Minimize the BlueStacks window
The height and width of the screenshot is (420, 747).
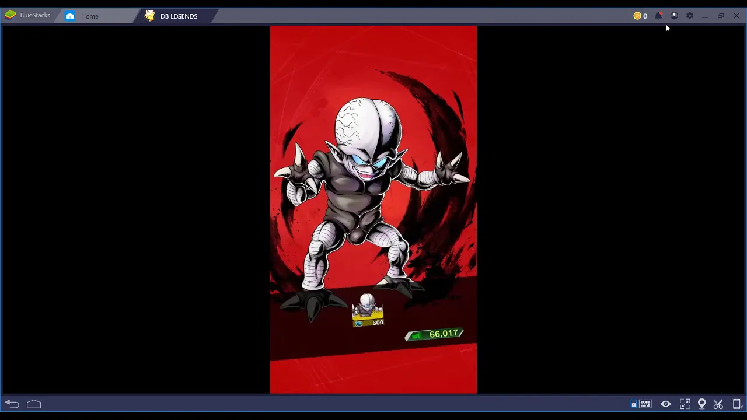click(705, 16)
